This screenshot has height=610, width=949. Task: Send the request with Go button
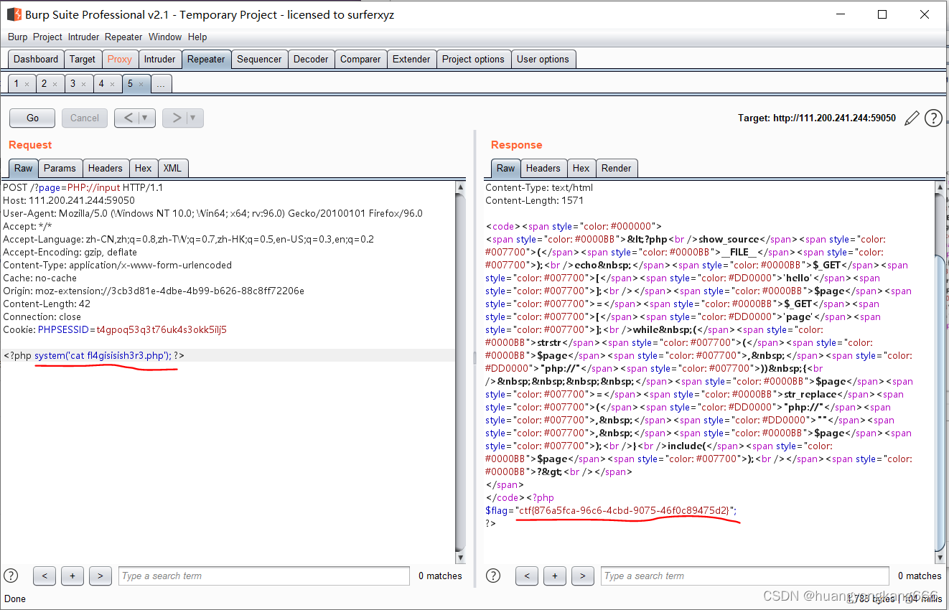(32, 118)
